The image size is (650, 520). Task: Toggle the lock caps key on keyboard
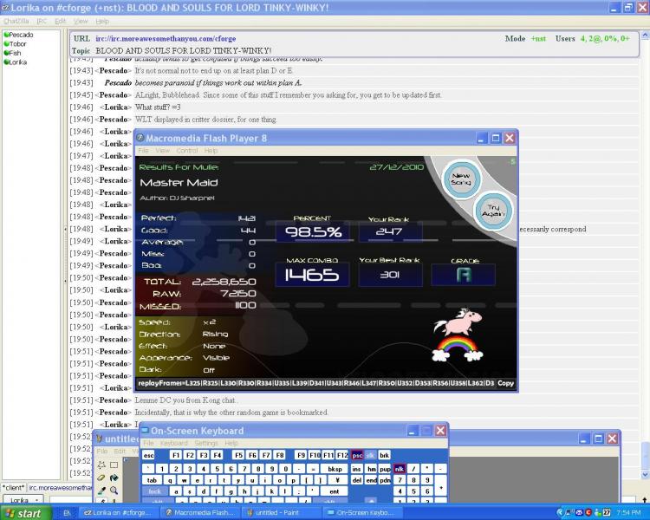click(154, 491)
